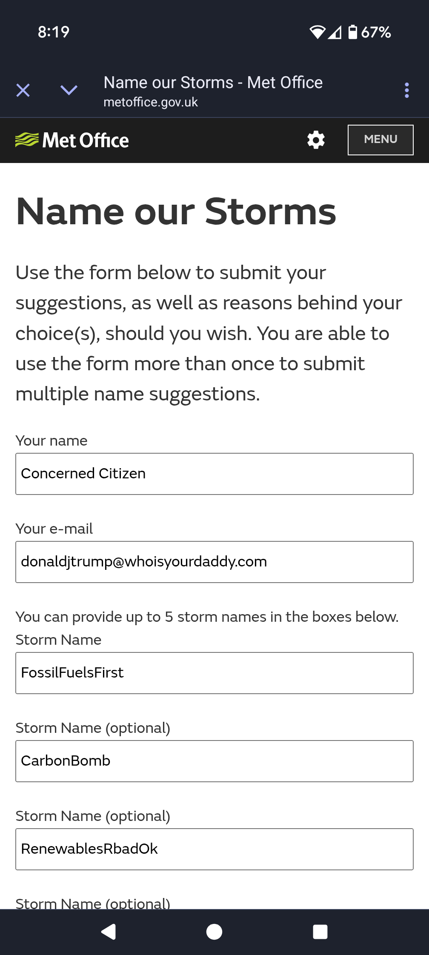Open settings with the gear icon
The image size is (429, 955).
(316, 140)
